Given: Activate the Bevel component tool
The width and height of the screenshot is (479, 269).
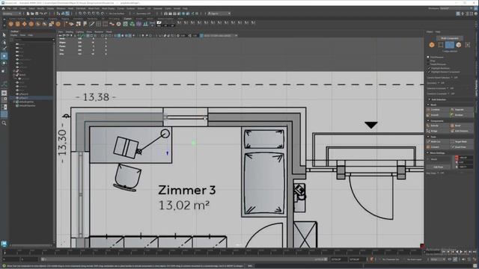Looking at the screenshot, I should point(462,126).
